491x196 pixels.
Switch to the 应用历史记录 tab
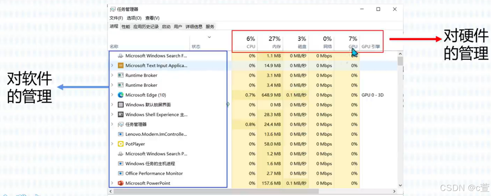click(146, 27)
